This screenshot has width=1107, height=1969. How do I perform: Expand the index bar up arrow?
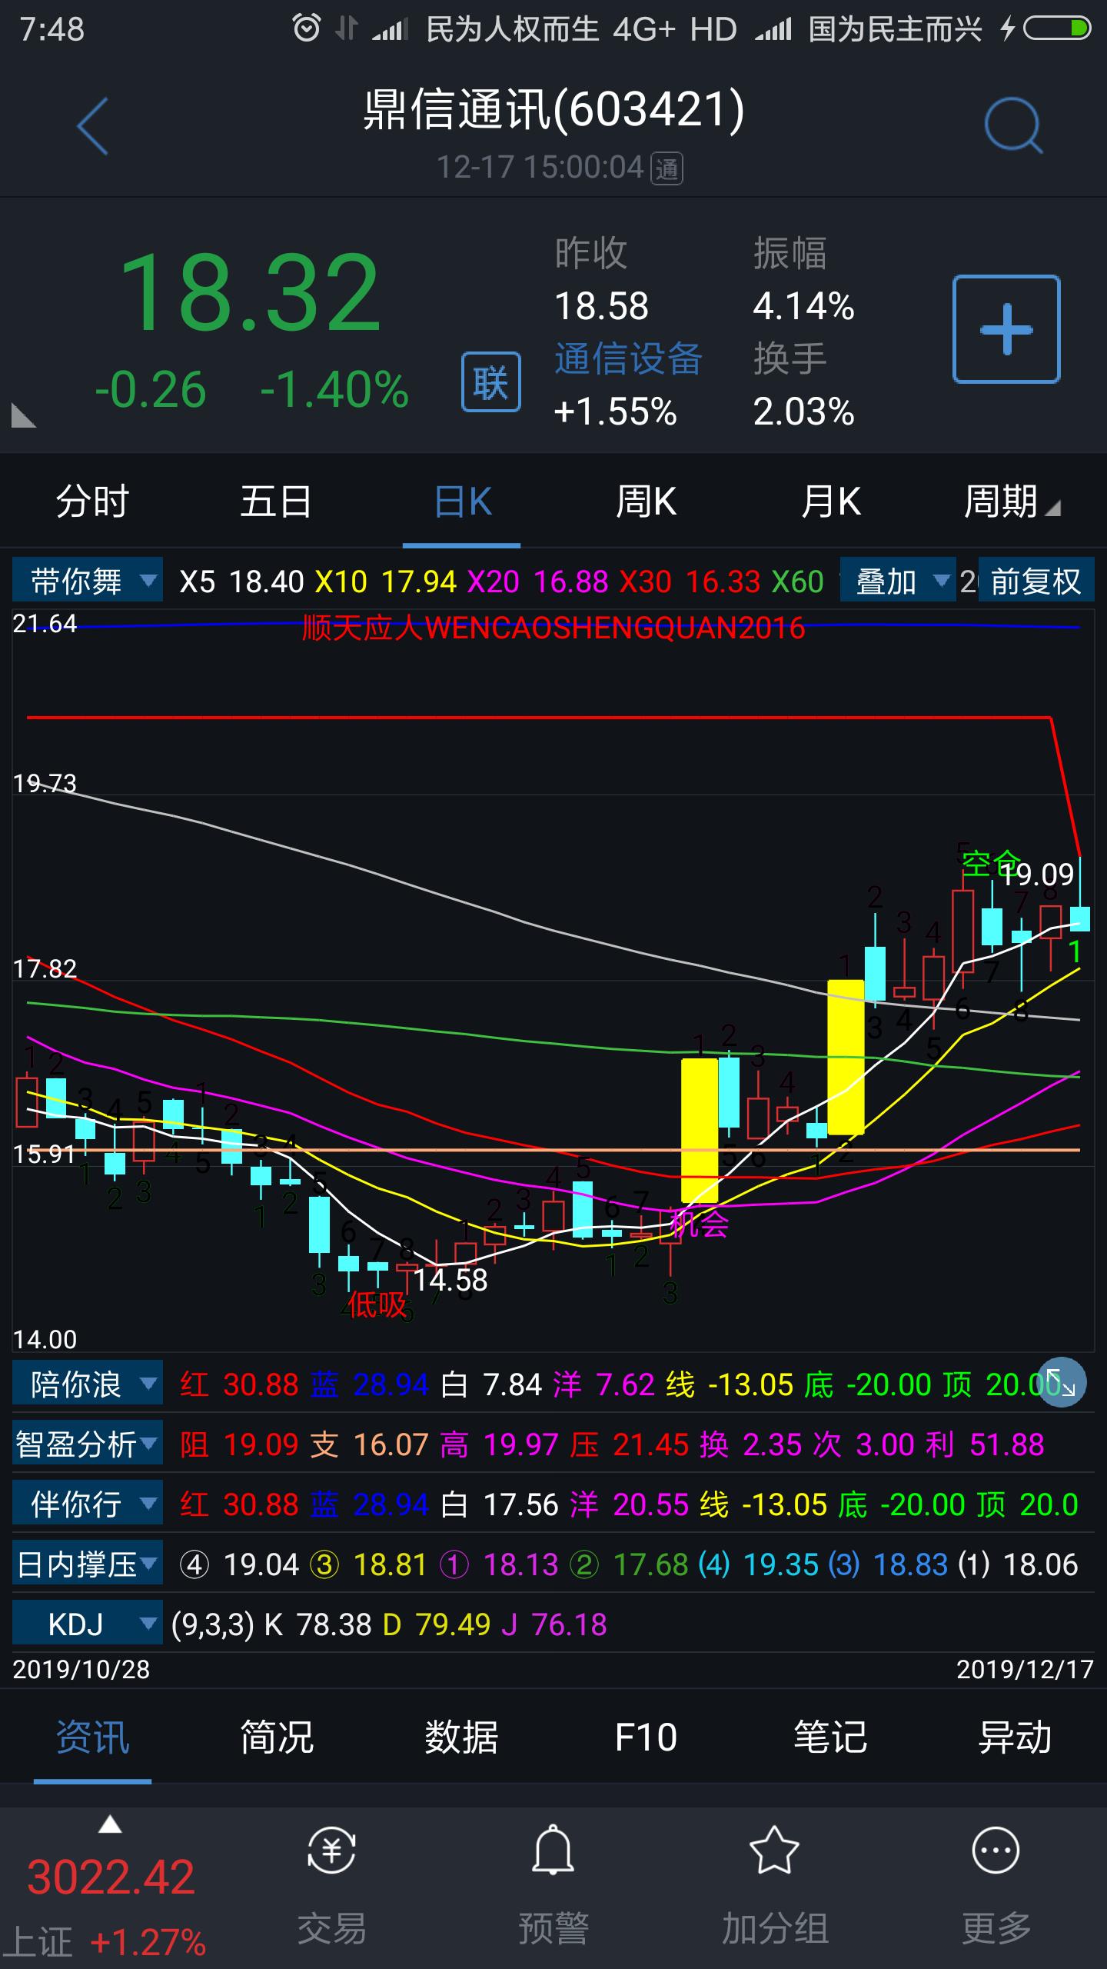point(111,1824)
